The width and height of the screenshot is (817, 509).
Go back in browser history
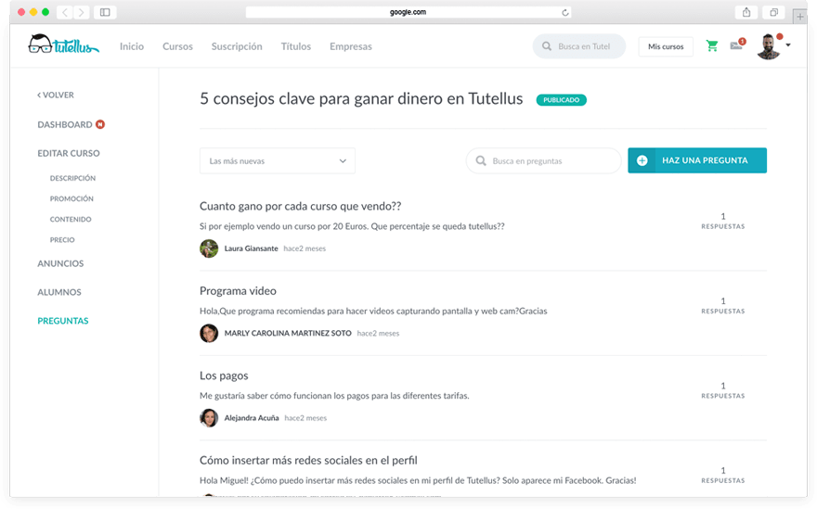click(65, 12)
